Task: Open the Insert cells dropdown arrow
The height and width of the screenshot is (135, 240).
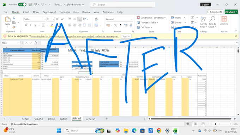Action: click(185, 18)
